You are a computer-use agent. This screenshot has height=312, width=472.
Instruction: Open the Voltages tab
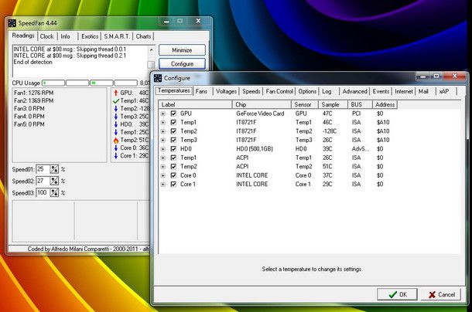[x=226, y=91]
